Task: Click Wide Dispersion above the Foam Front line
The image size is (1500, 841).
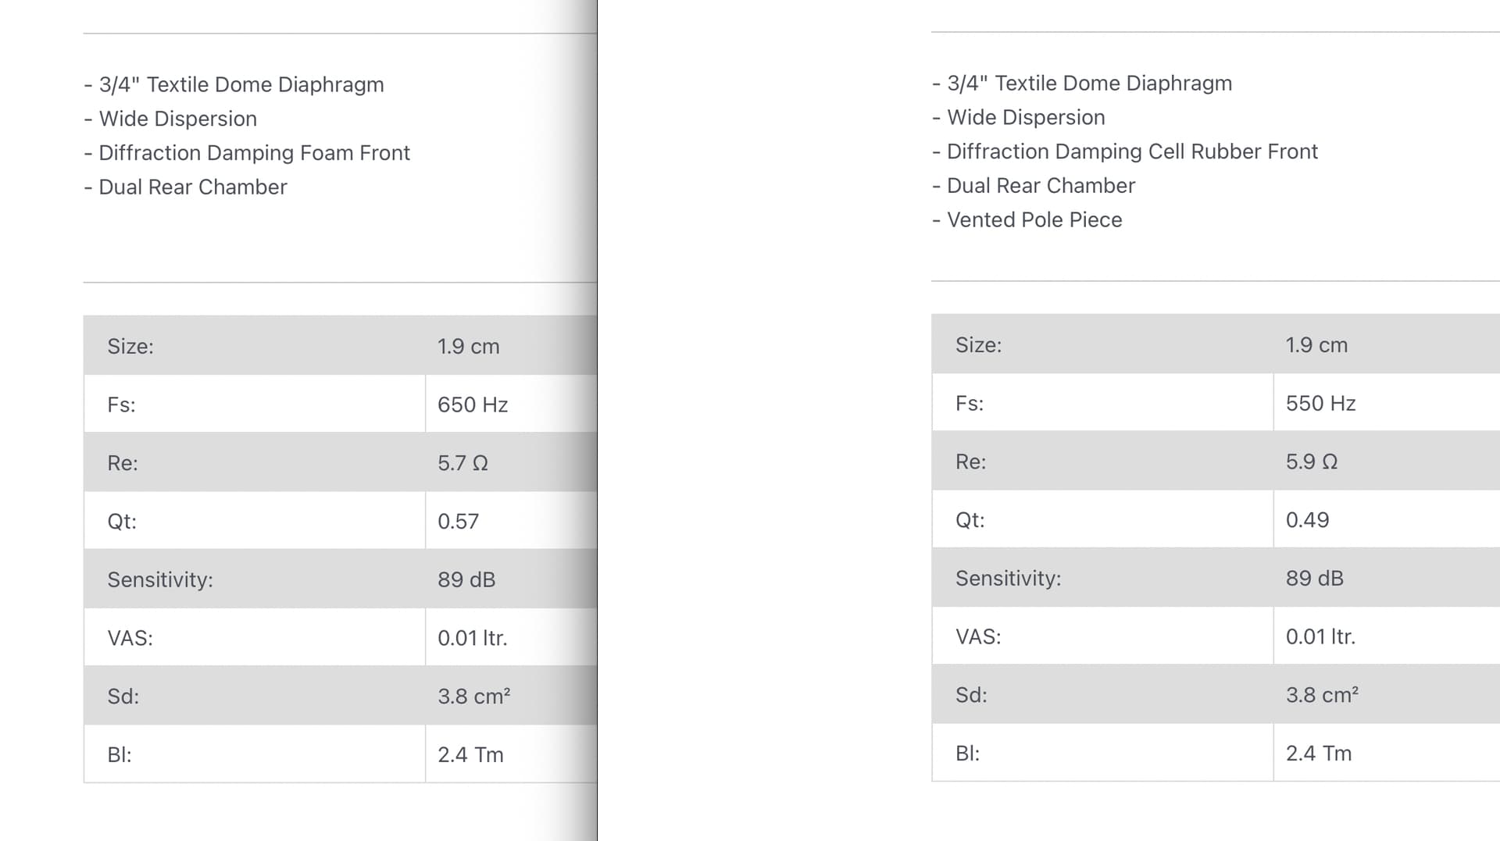Action: pos(170,119)
